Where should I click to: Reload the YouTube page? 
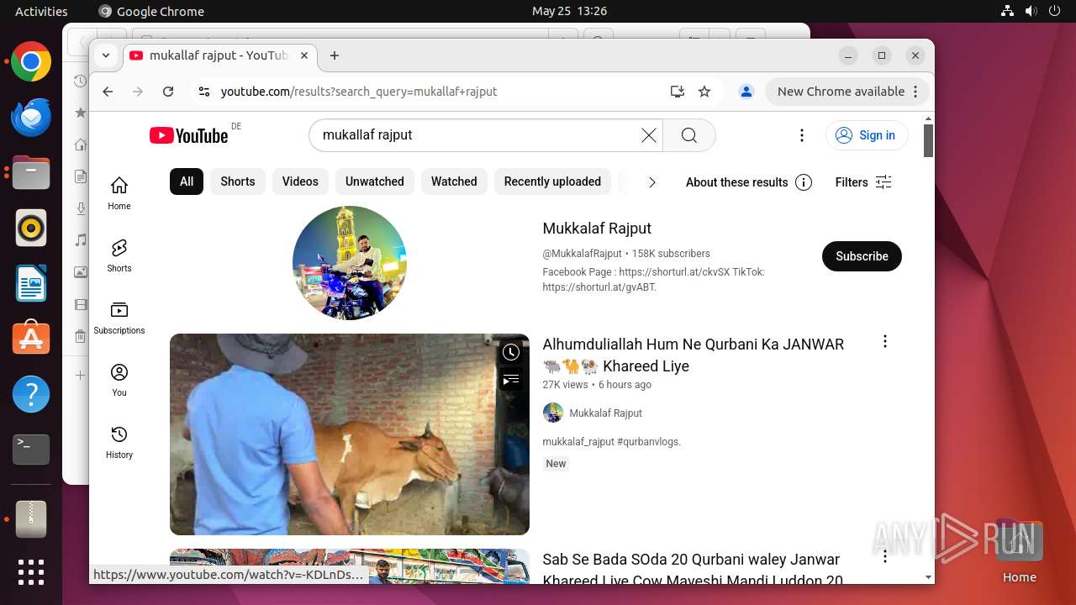click(168, 92)
